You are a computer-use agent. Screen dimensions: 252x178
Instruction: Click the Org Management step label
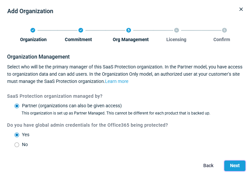[x=131, y=39]
